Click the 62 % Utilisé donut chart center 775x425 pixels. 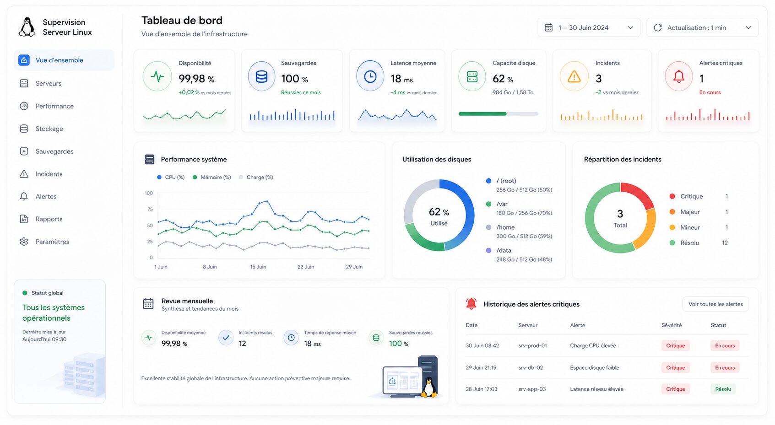[439, 216]
